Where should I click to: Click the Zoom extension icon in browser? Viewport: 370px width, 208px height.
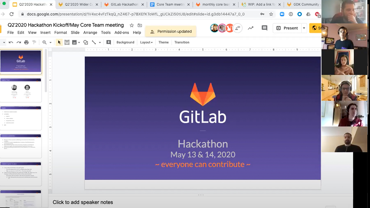(282, 14)
